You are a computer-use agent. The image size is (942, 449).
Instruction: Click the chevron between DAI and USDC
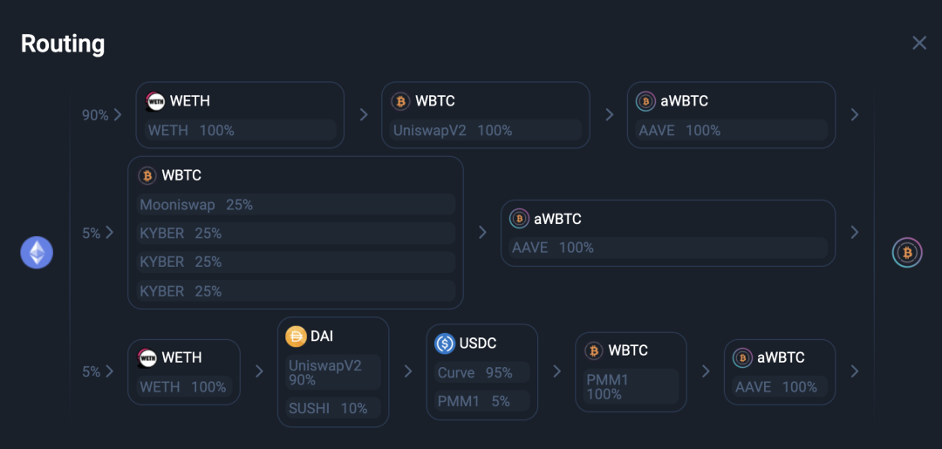[x=408, y=371]
